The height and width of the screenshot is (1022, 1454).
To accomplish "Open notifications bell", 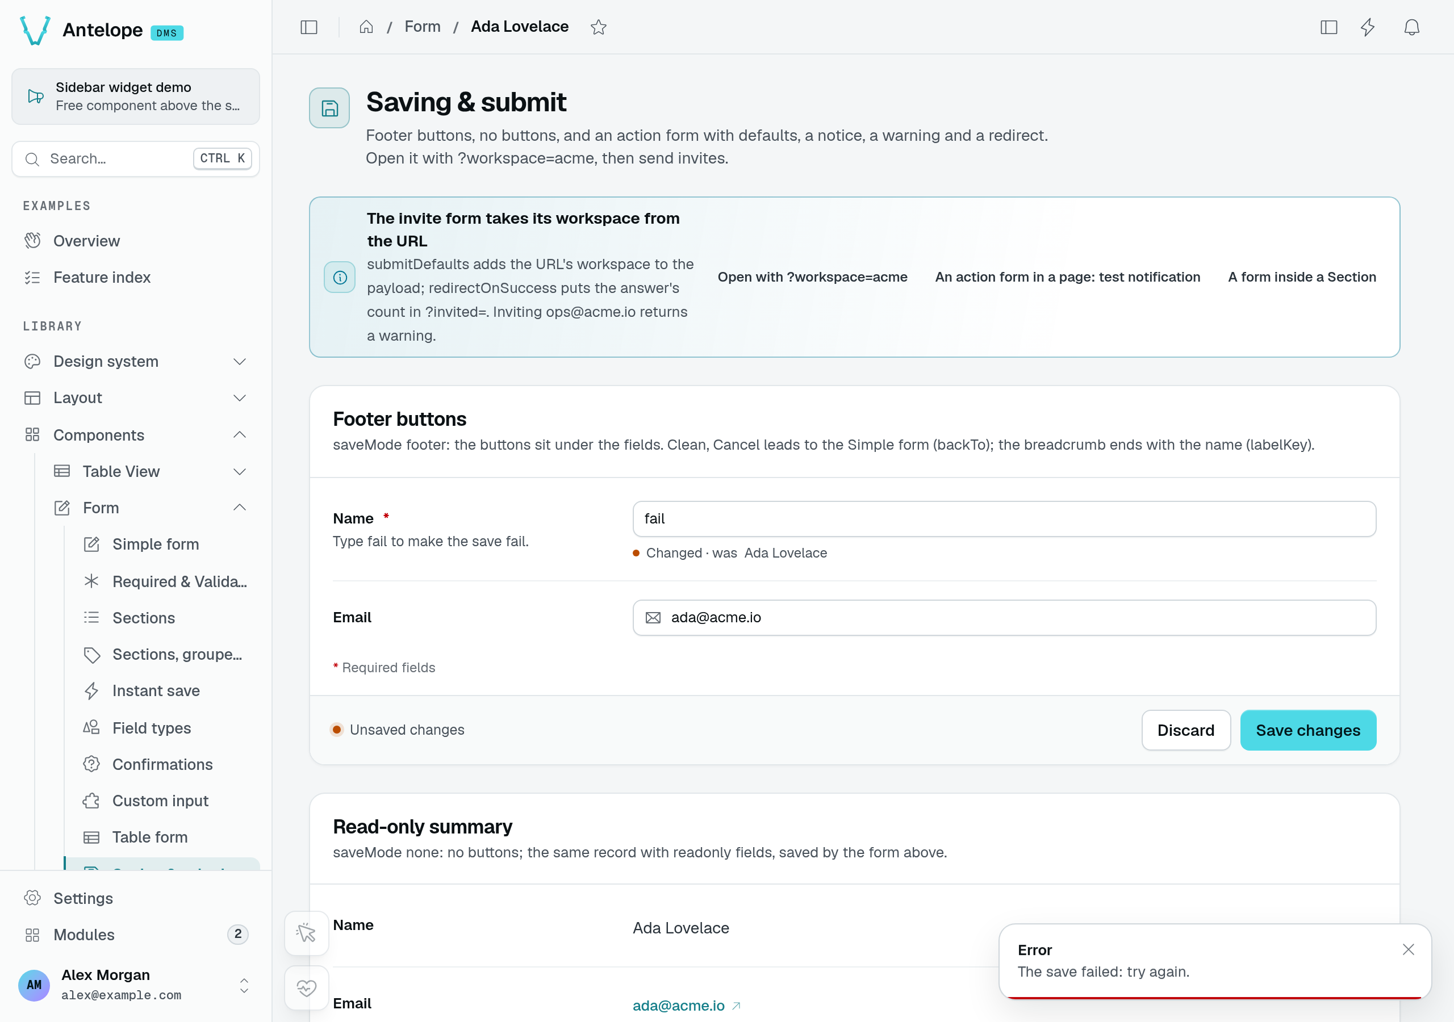I will pyautogui.click(x=1411, y=27).
